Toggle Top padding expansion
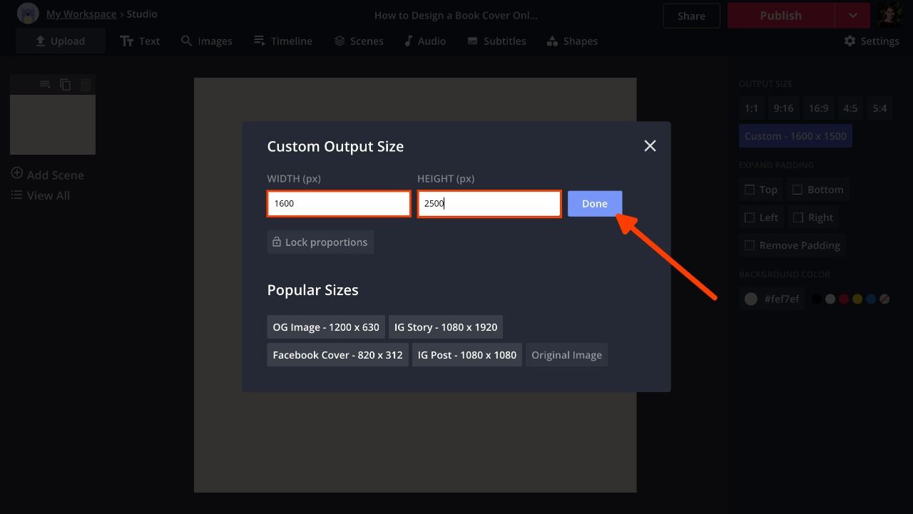The height and width of the screenshot is (514, 913). click(x=760, y=190)
